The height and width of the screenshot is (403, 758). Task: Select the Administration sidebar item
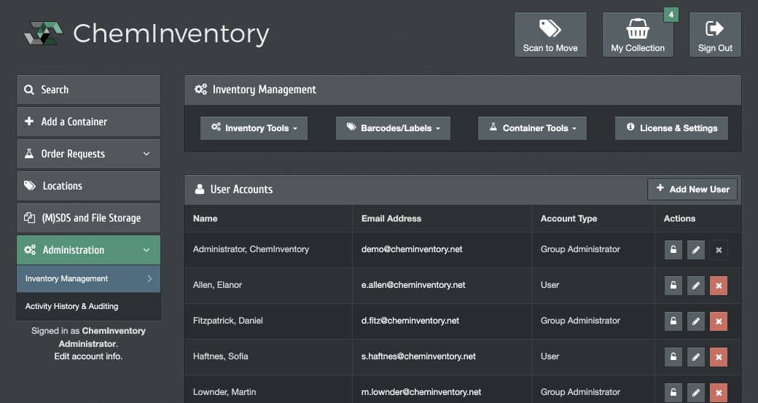88,250
